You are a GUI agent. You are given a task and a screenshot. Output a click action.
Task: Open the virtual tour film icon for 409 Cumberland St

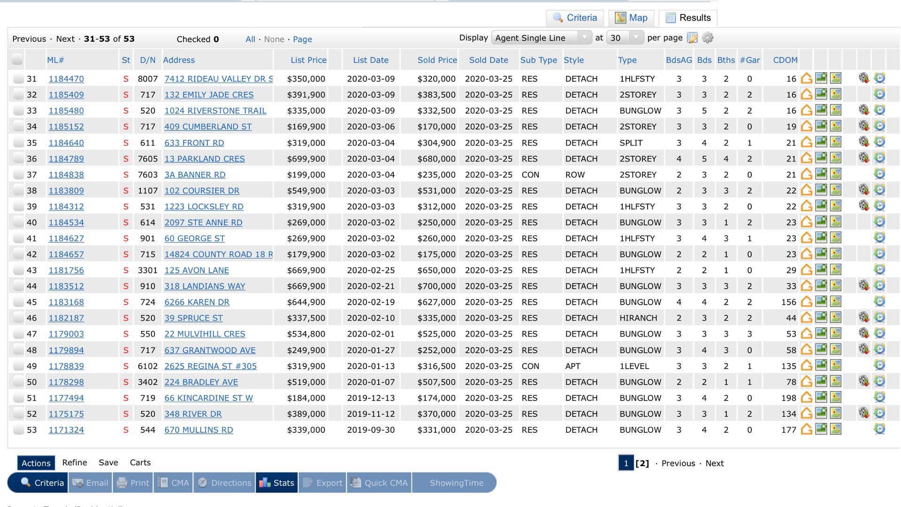pos(864,126)
